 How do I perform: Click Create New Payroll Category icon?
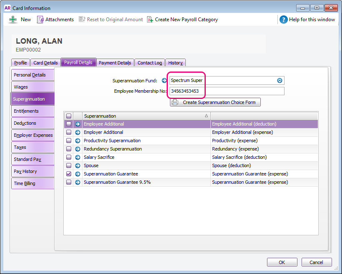coord(150,20)
